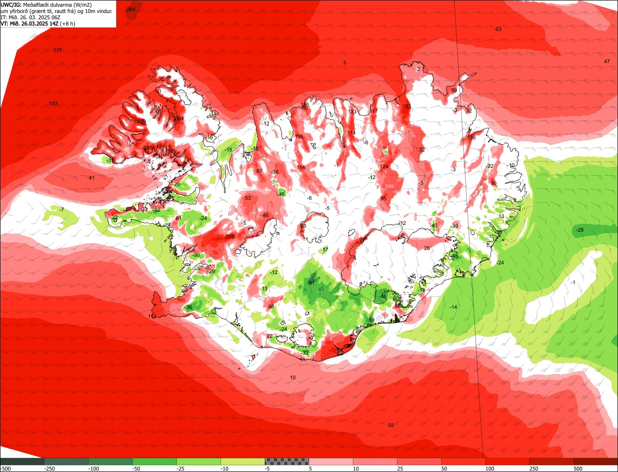Click the map value "-33"

(304, 353)
